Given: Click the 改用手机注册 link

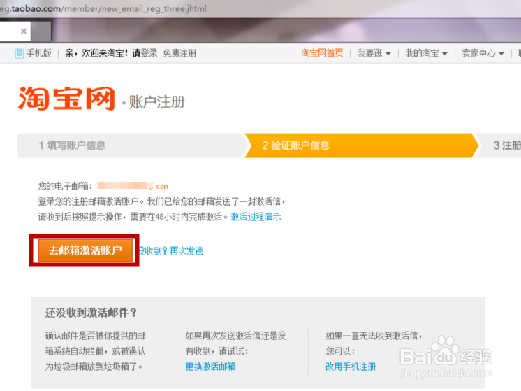Looking at the screenshot, I should [351, 367].
